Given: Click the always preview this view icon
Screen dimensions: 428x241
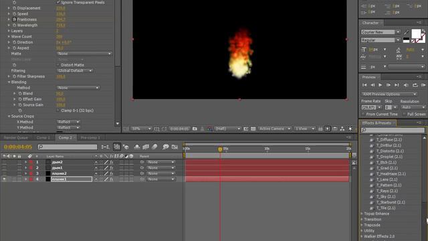Looking at the screenshot, I should (x=126, y=129).
